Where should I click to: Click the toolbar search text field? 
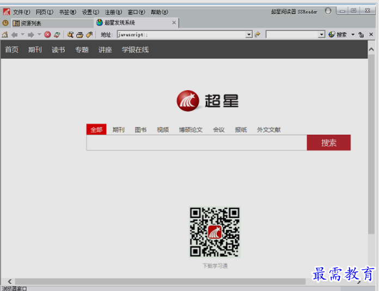tap(292, 35)
